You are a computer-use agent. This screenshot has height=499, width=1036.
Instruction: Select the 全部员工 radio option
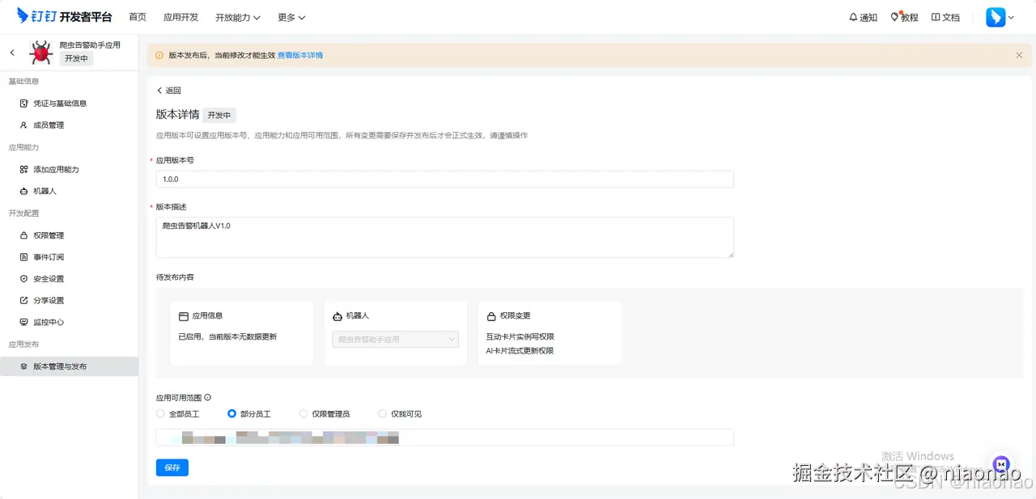160,413
